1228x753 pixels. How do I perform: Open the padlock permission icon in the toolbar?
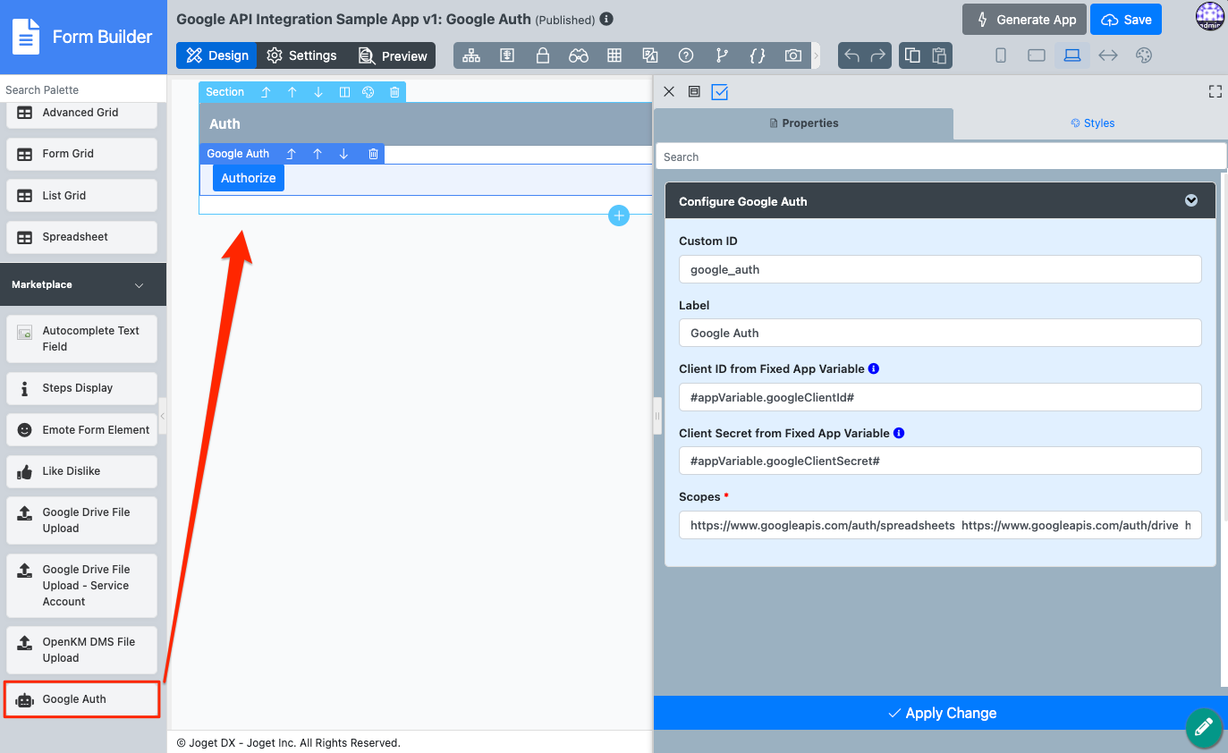(x=543, y=55)
